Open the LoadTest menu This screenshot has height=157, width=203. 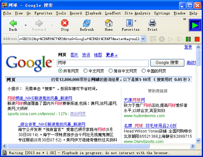pyautogui.click(x=113, y=13)
